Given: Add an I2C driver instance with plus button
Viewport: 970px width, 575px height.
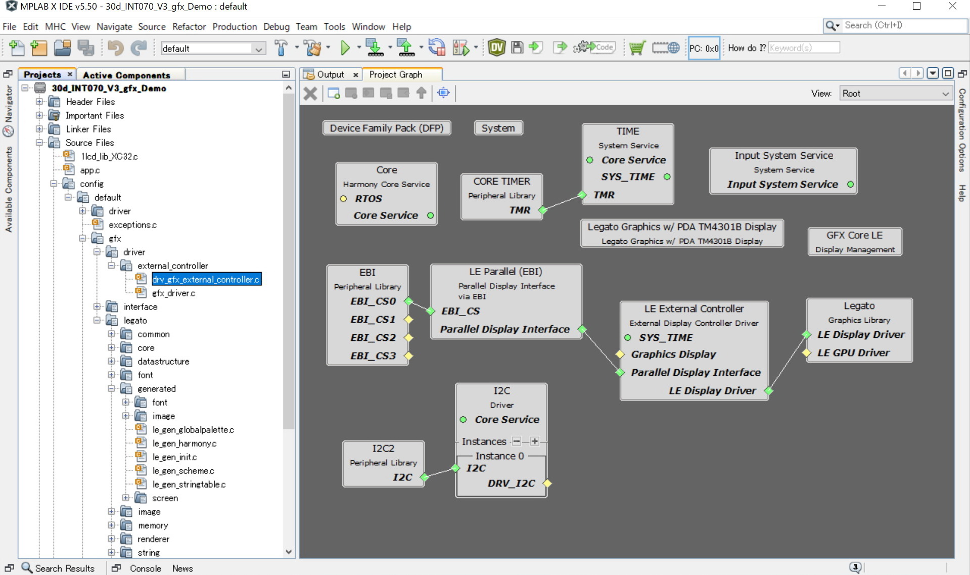Looking at the screenshot, I should coord(534,441).
